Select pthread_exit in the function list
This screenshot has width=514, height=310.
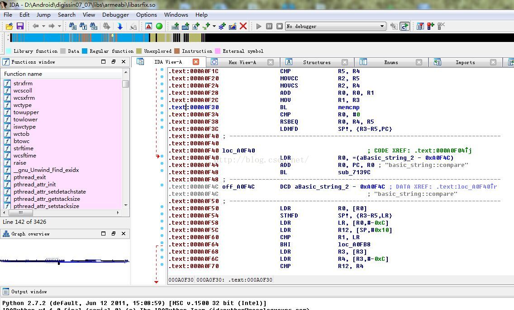[x=29, y=177]
